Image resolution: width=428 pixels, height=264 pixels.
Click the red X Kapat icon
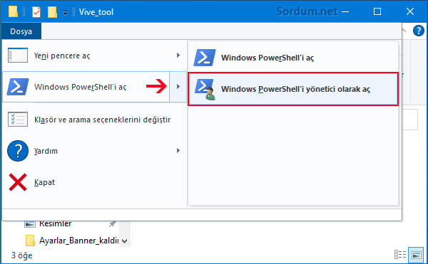point(18,182)
